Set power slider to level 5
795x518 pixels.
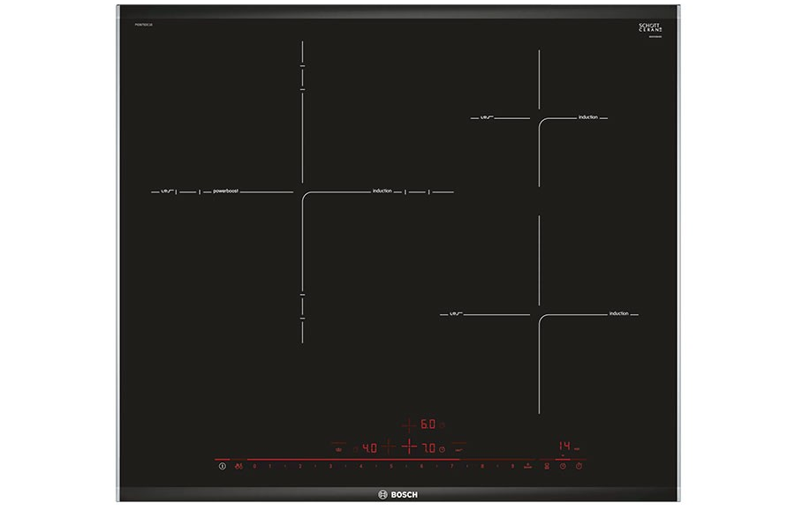coord(390,465)
